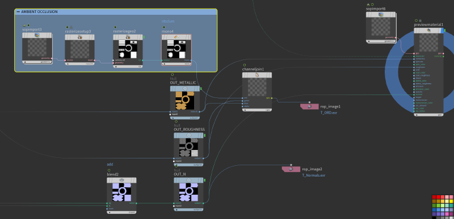This screenshot has height=219, width=454.
Task: Toggle the display flag on OUT_ROUGHNESS node
Action: (205, 135)
